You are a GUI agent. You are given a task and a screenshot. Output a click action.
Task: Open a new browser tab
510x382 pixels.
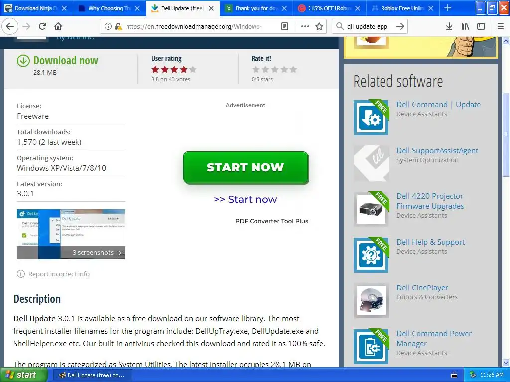click(x=448, y=8)
